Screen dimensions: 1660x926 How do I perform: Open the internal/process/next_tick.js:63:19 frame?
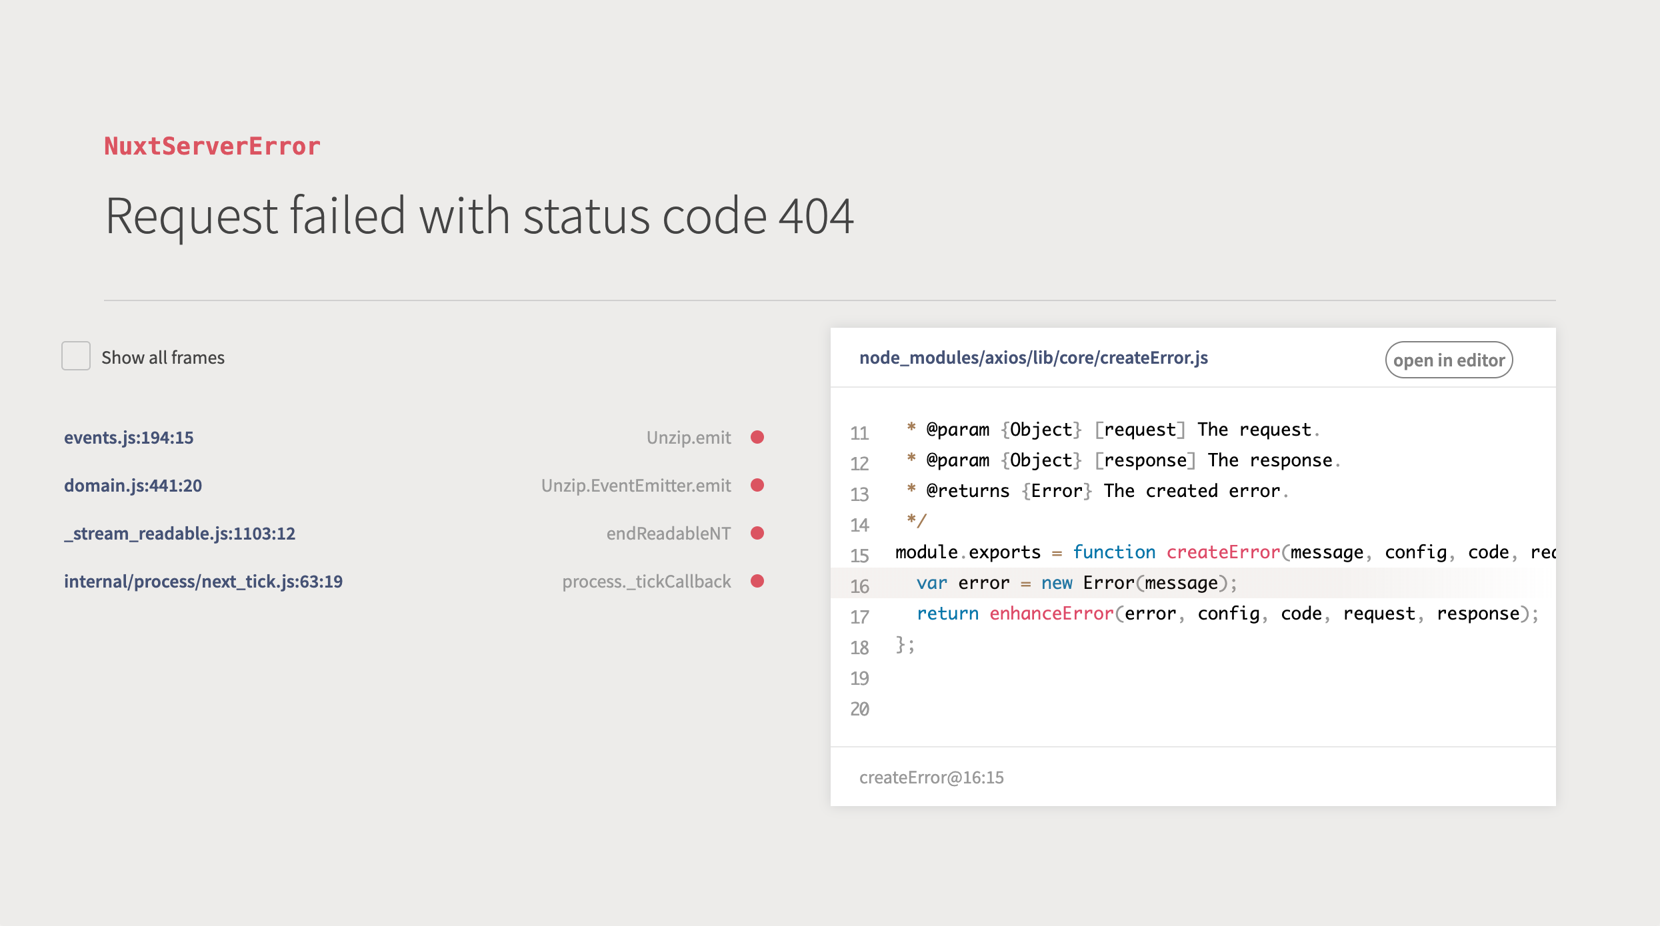[x=203, y=582]
